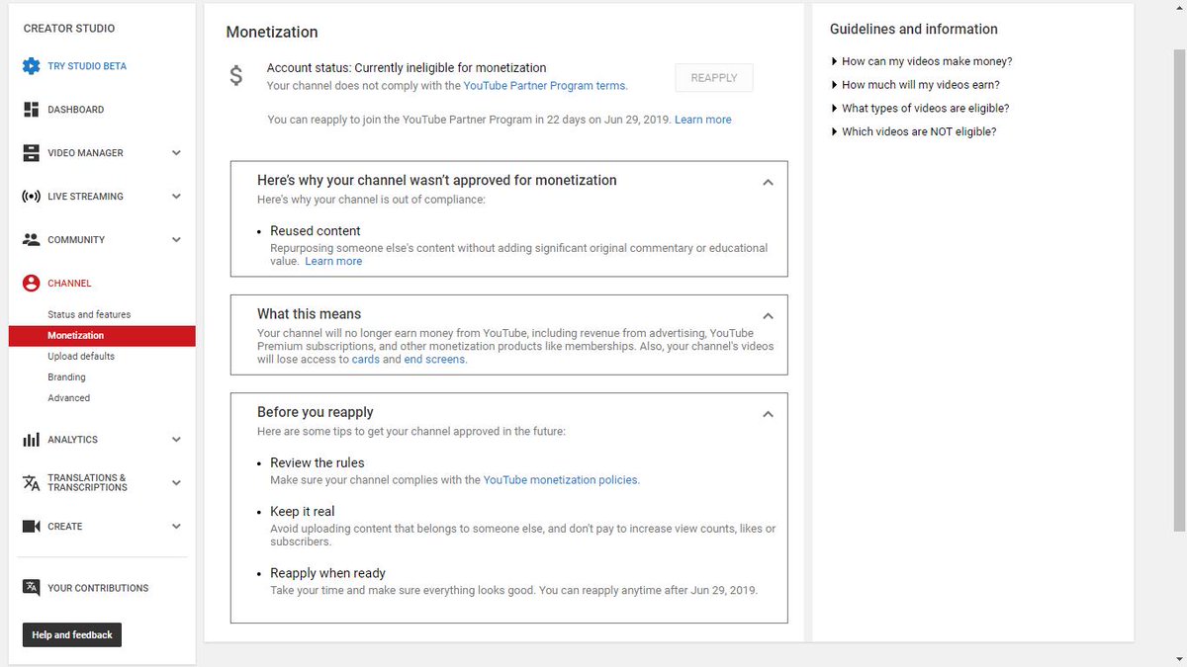Expand the Video Manager menu chevron
Screen dimensions: 1187x667
click(176, 153)
